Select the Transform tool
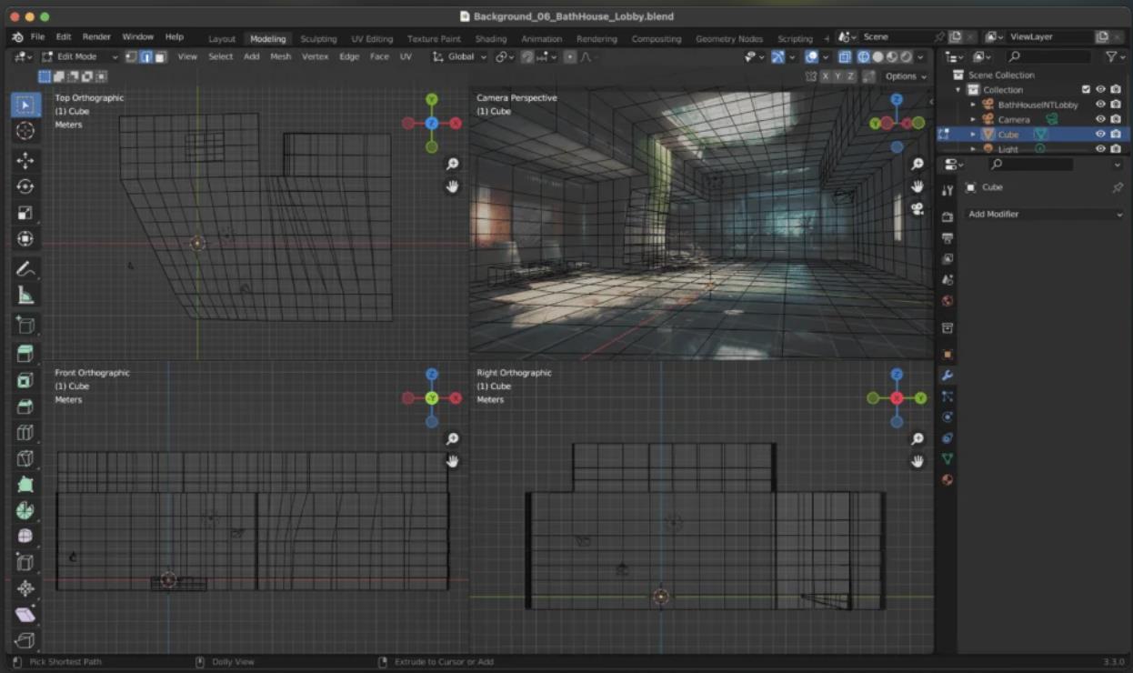Viewport: 1133px width, 673px height. pos(25,239)
